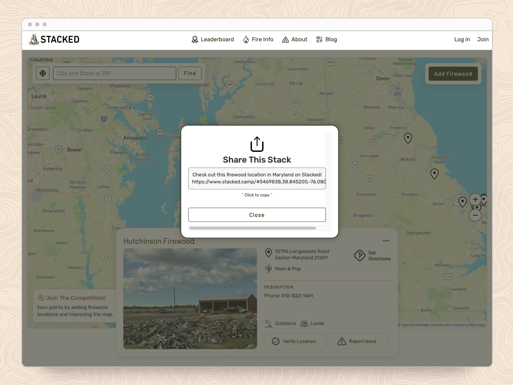Open the three-dot menu on Hutchinson Firewood card
Screen dimensions: 513x385
point(386,241)
